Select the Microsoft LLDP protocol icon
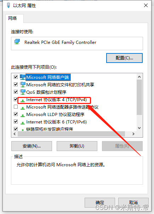 click(x=22, y=115)
